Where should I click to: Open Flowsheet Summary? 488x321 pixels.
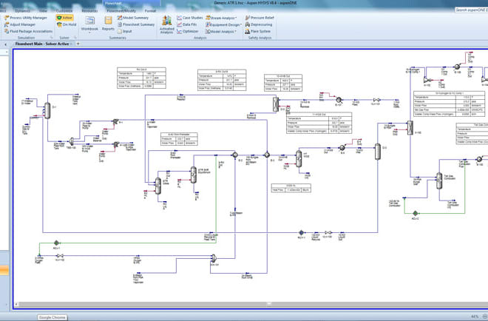point(136,24)
